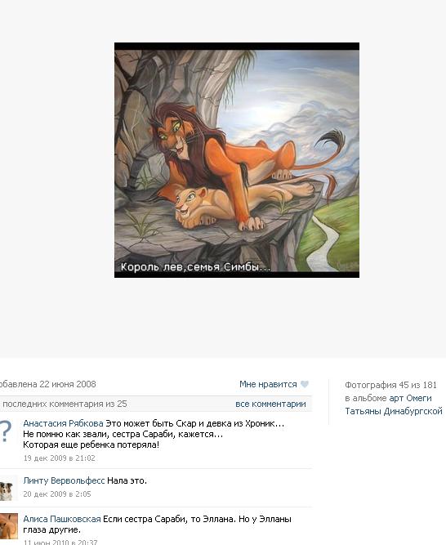Click the photo caption Король лев, семья Симбы
The width and height of the screenshot is (446, 545).
(195, 267)
